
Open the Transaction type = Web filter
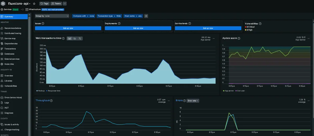pyautogui.click(x=109, y=16)
